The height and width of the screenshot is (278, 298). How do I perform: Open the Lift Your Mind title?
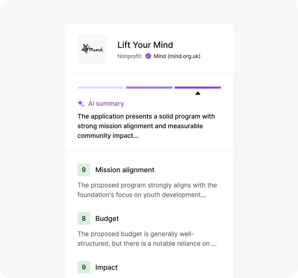145,45
